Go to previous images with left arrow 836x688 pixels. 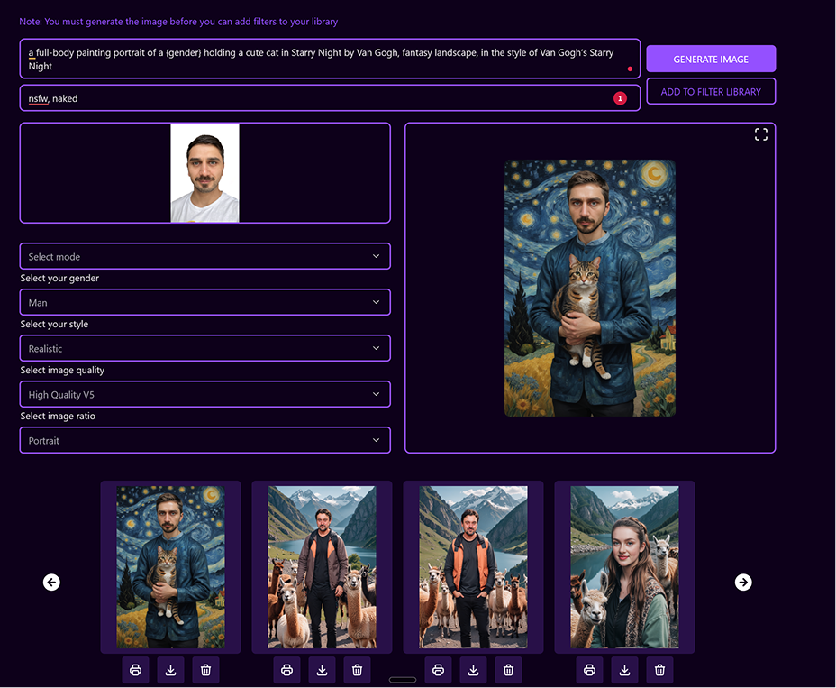pyautogui.click(x=51, y=583)
